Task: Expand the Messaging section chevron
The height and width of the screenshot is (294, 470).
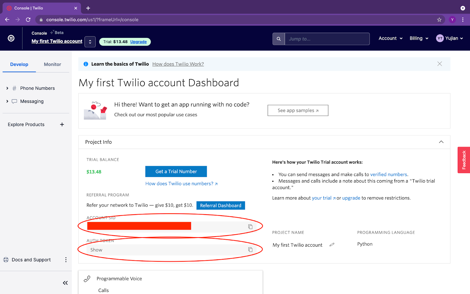Action: [7, 101]
